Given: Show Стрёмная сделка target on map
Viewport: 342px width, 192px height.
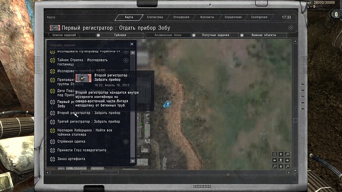Looking at the screenshot, I should click(x=126, y=142).
